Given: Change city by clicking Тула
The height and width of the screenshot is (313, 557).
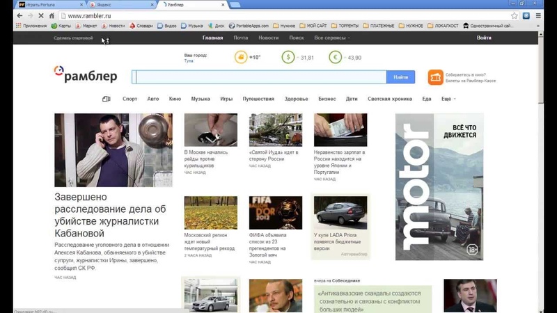Looking at the screenshot, I should [188, 61].
